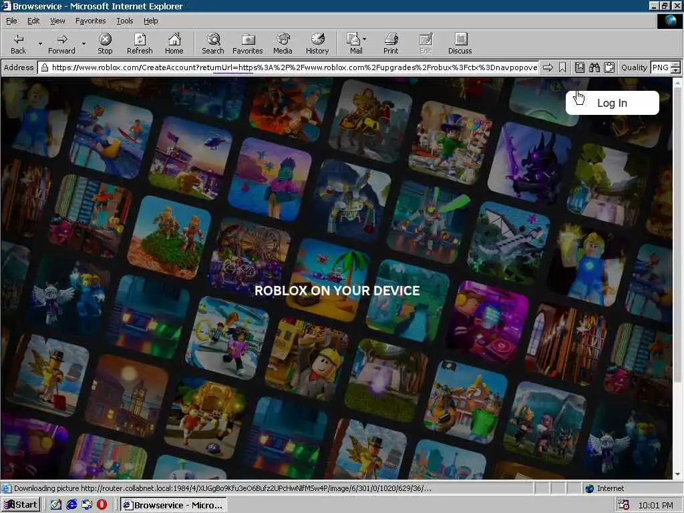Open the Help menu
This screenshot has width=684, height=513.
pos(150,21)
